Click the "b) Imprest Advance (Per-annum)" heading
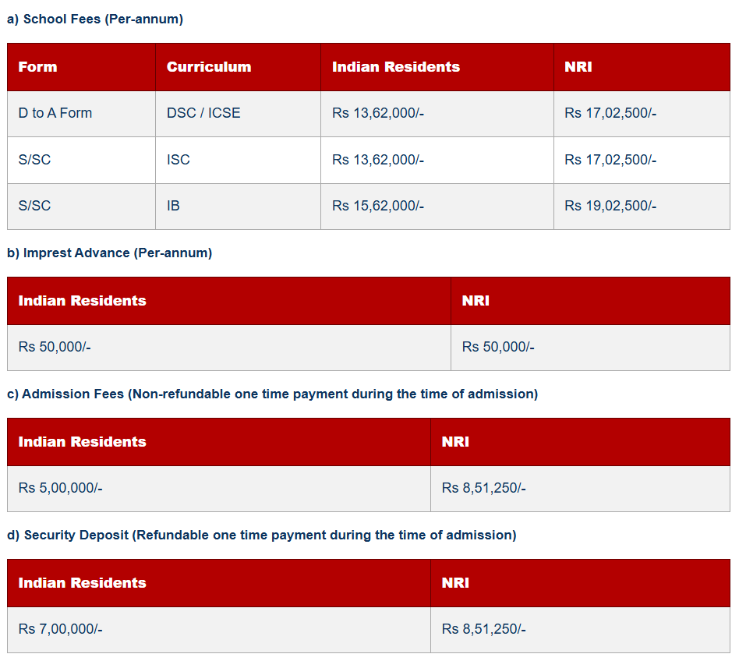The image size is (739, 661). pos(109,253)
